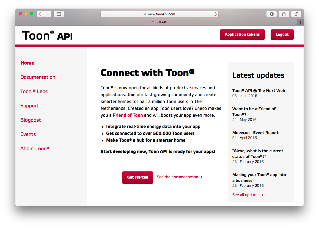Click the www.toonapi.com address bar

tap(159, 14)
